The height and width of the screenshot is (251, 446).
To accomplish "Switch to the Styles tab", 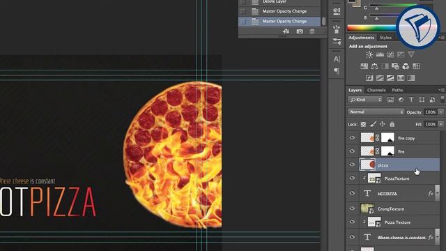I will click(385, 38).
